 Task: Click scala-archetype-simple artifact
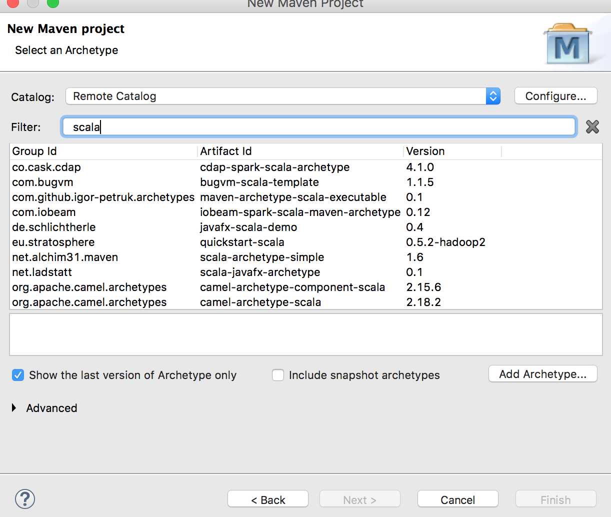[262, 257]
